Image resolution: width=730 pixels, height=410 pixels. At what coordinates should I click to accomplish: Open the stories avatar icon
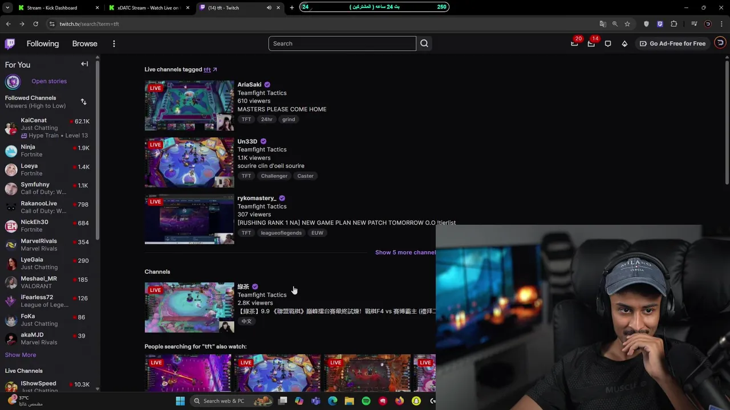pos(13,81)
